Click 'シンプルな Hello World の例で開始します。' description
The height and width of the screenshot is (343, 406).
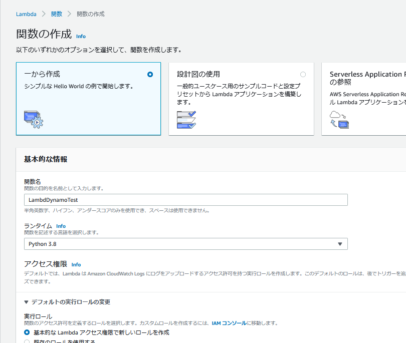pyautogui.click(x=79, y=86)
